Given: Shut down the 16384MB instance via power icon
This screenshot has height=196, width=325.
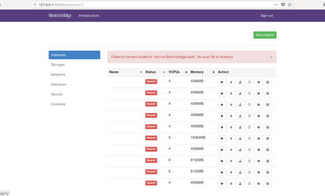Looking at the screenshot, I should click(249, 139).
